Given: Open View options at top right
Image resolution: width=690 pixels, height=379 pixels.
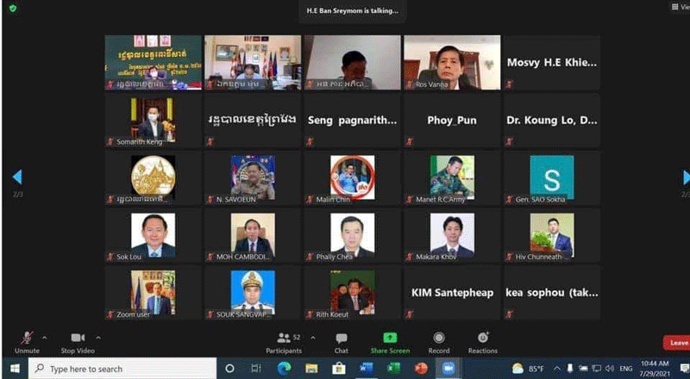Looking at the screenshot, I should [x=680, y=7].
